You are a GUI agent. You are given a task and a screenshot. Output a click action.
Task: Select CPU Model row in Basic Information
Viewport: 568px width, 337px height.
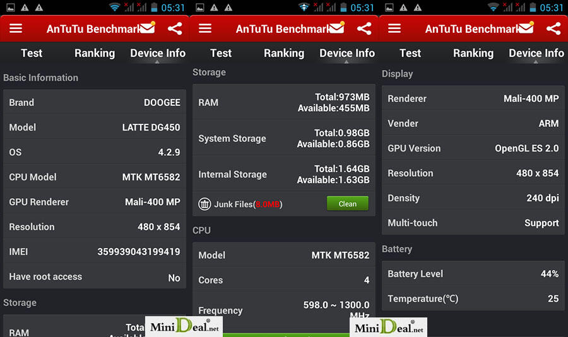coord(95,177)
